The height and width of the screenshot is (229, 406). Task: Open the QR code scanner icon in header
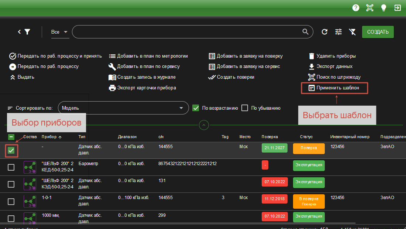point(370,8)
